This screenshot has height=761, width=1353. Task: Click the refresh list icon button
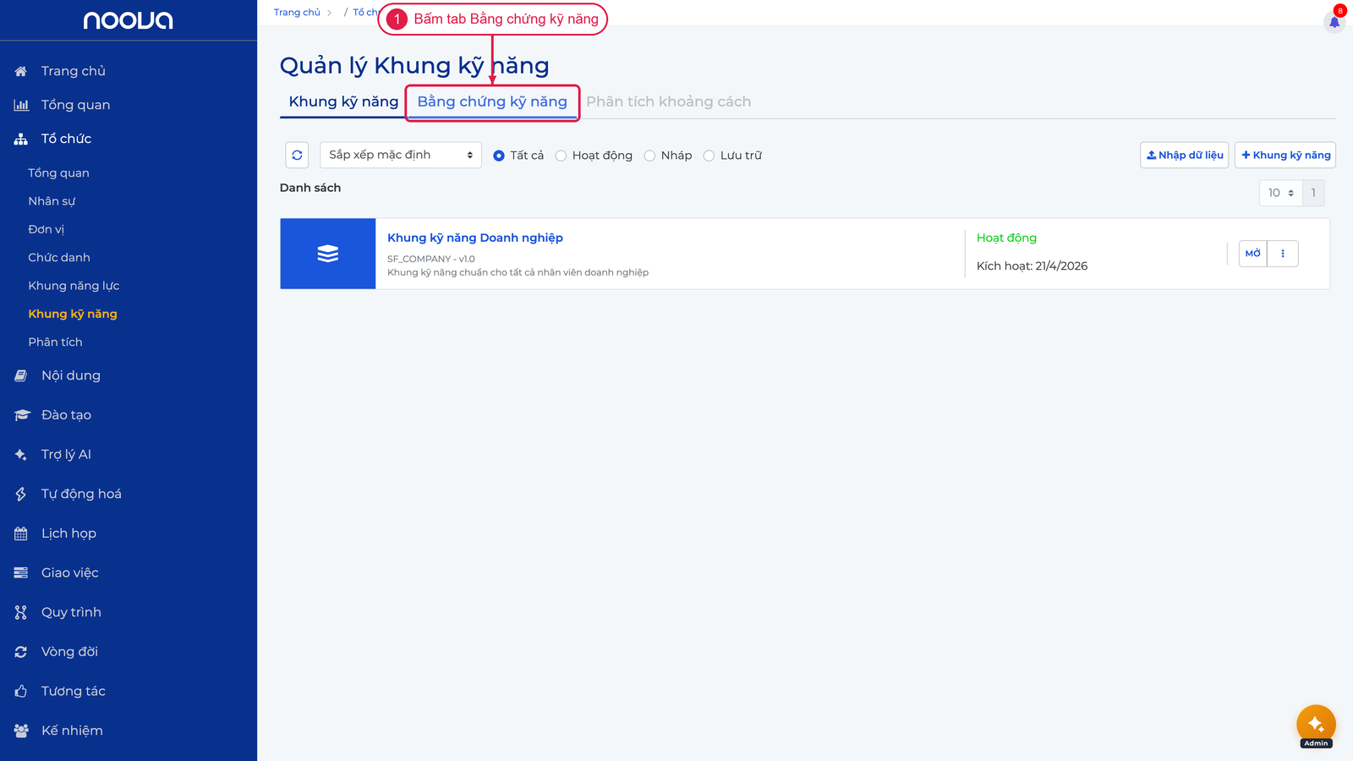pyautogui.click(x=297, y=155)
